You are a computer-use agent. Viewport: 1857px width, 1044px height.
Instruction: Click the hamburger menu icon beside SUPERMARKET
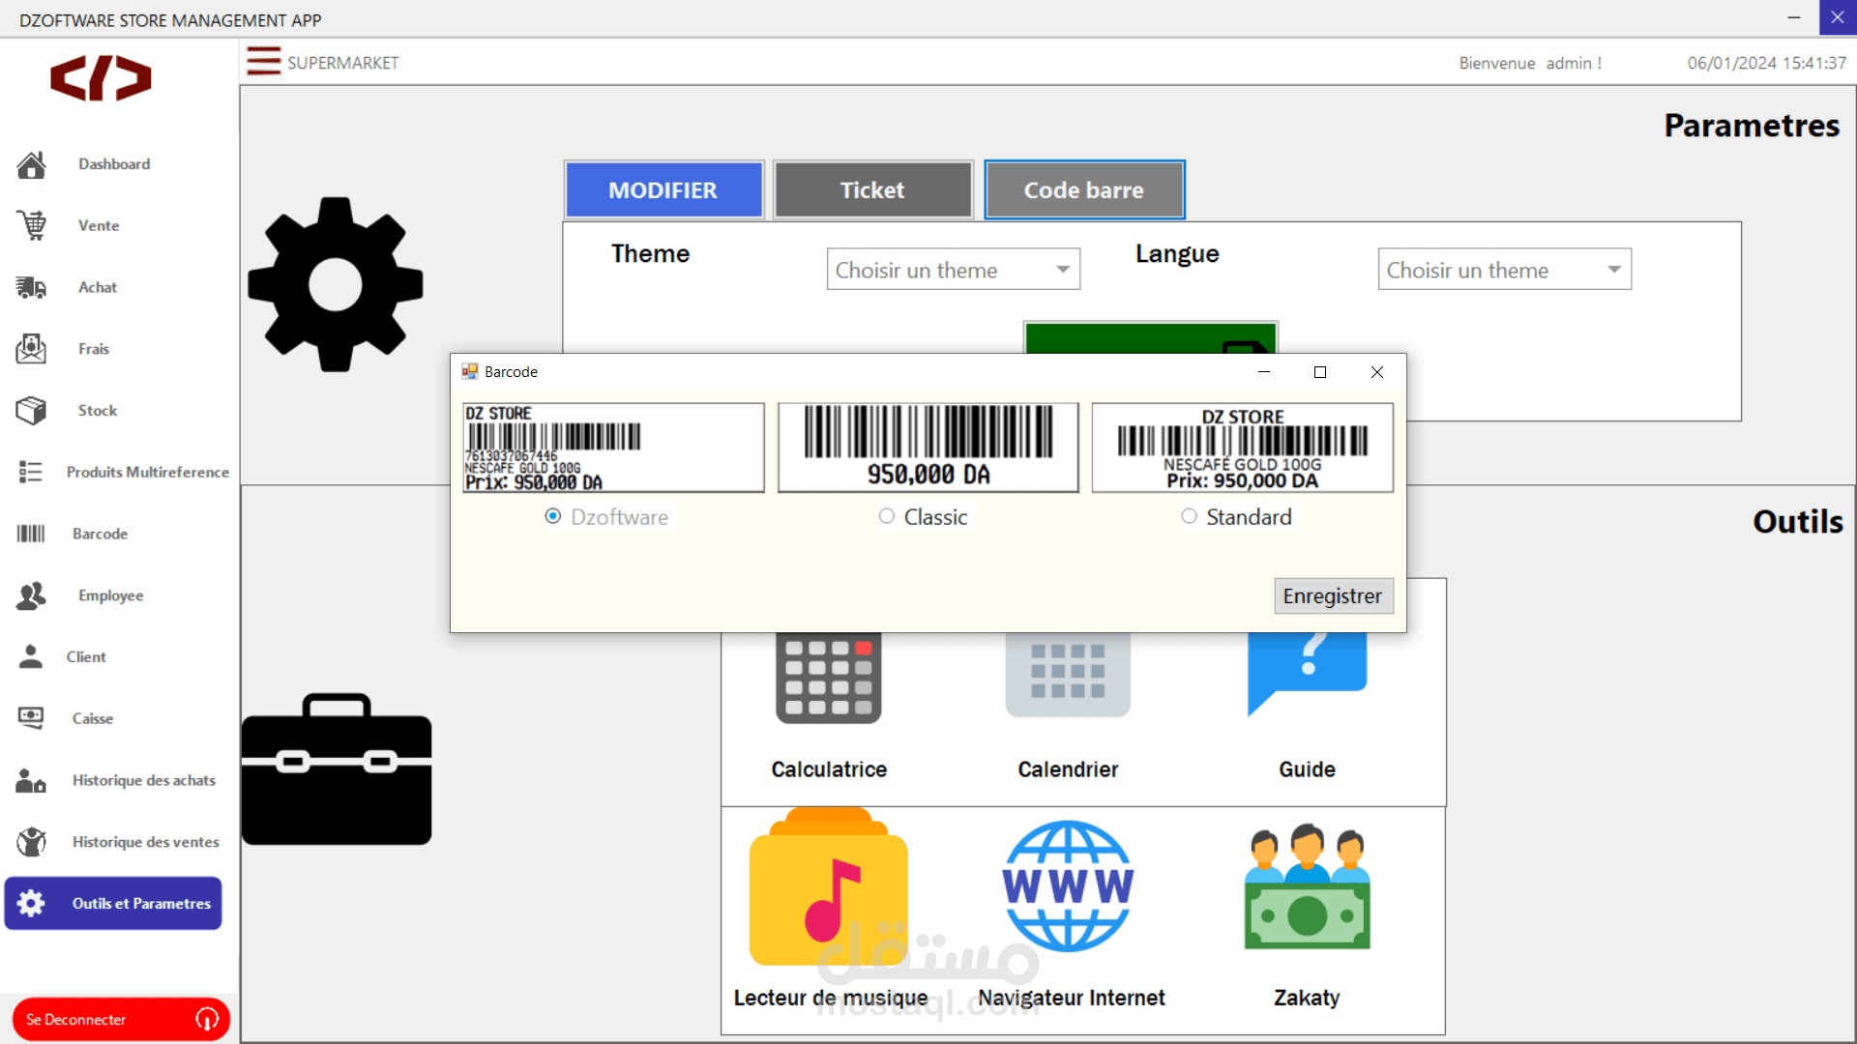pyautogui.click(x=263, y=62)
